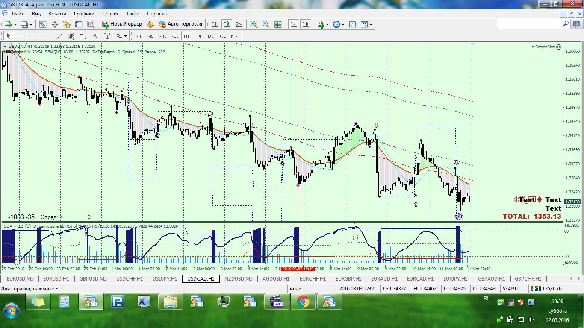Open the new chart dropdown arrow
584x328 pixels.
16,24
